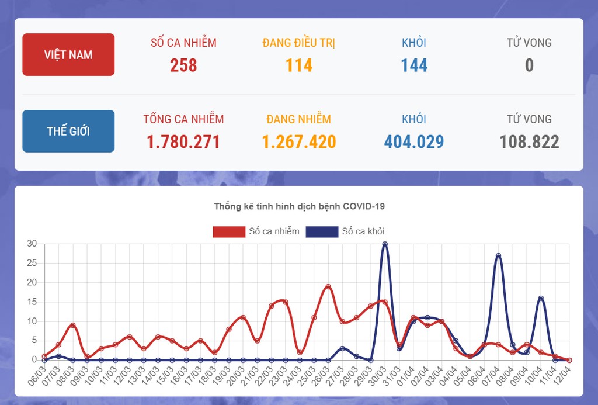Click world recovered count 404.029

[414, 141]
